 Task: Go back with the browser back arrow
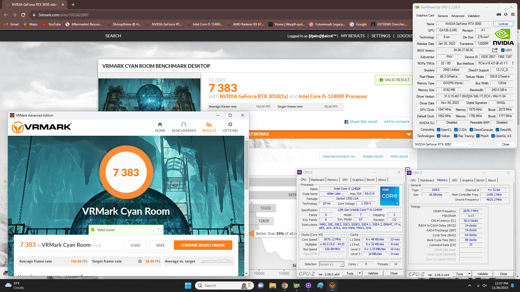point(6,15)
